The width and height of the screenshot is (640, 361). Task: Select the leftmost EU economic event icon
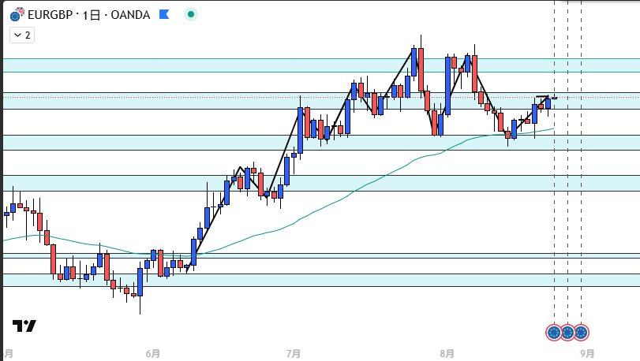pyautogui.click(x=554, y=333)
